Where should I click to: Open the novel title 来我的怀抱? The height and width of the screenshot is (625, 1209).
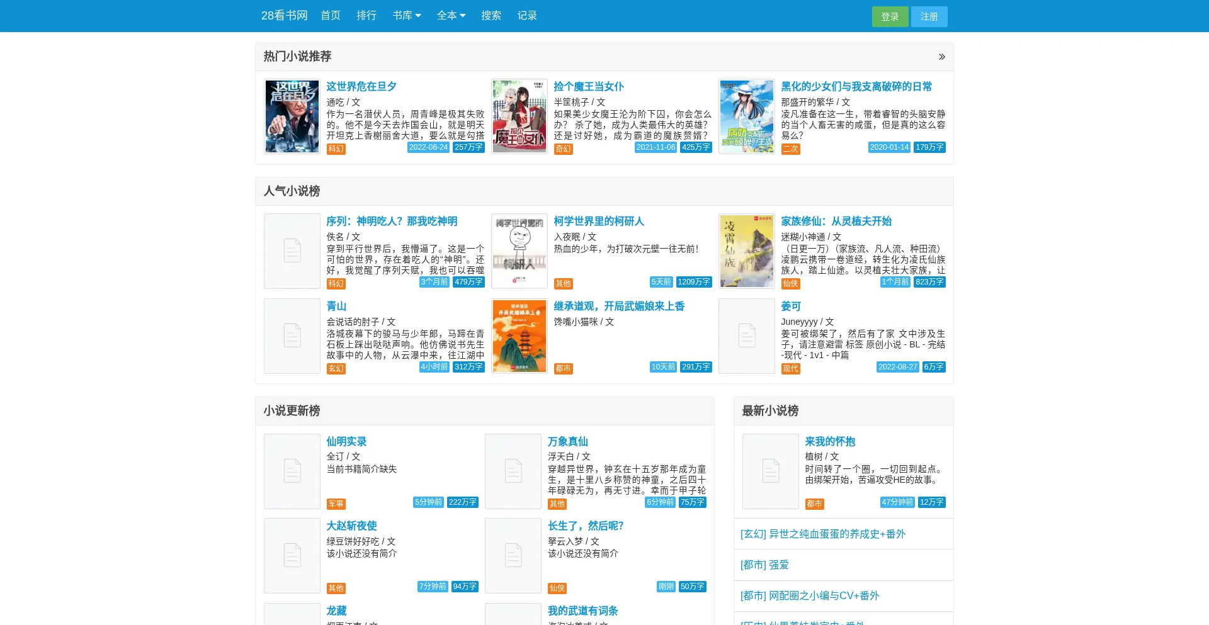(830, 442)
